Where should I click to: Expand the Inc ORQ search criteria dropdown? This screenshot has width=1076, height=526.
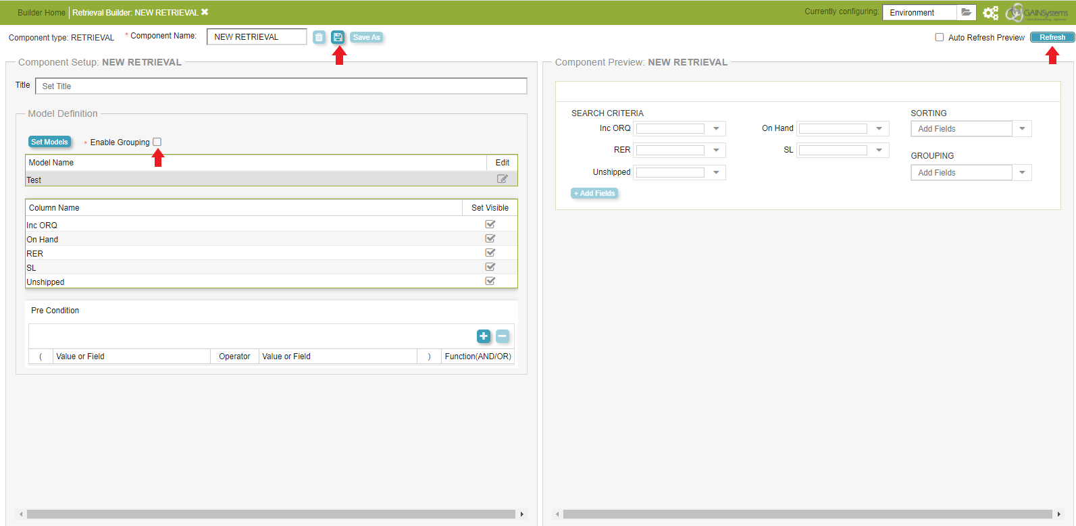click(716, 128)
